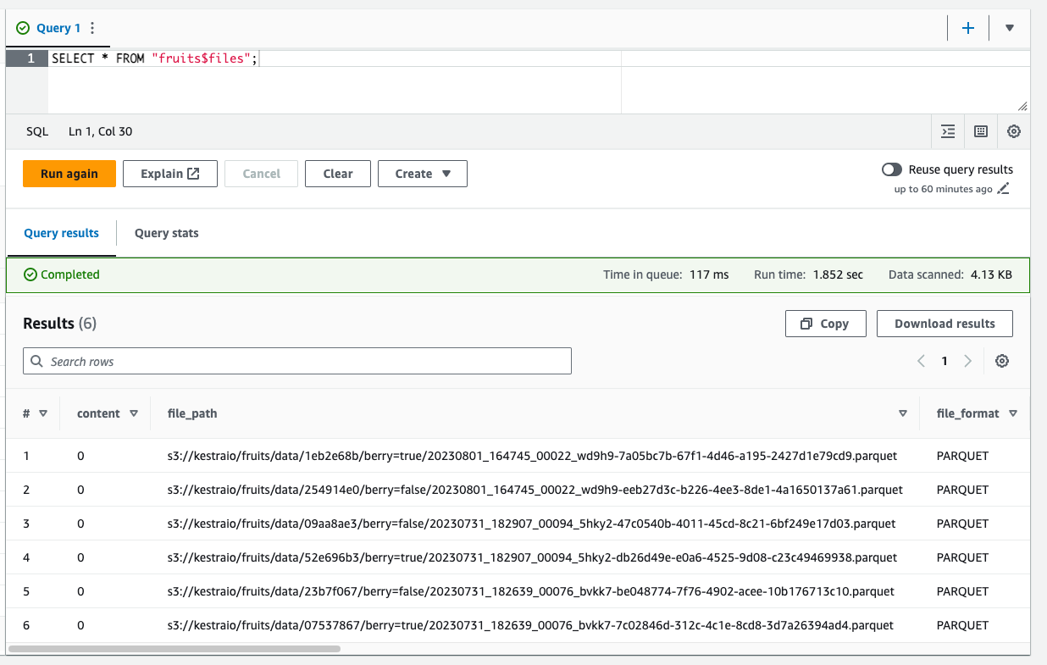Click the plus icon to add new query tab

point(967,28)
